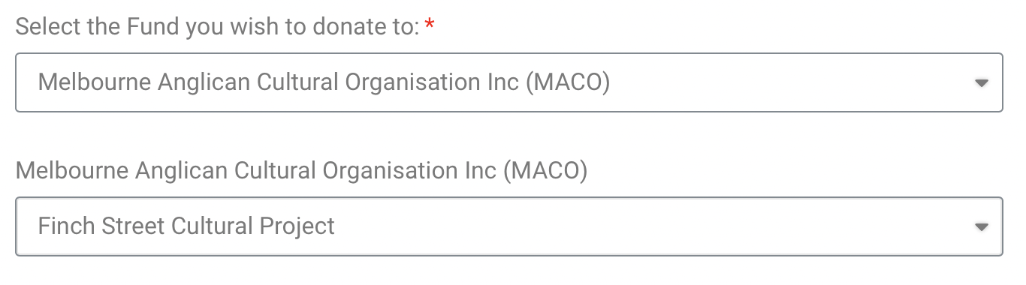The height and width of the screenshot is (285, 1026).
Task: Click the selected fund text in the top combo box
Action: [x=324, y=82]
